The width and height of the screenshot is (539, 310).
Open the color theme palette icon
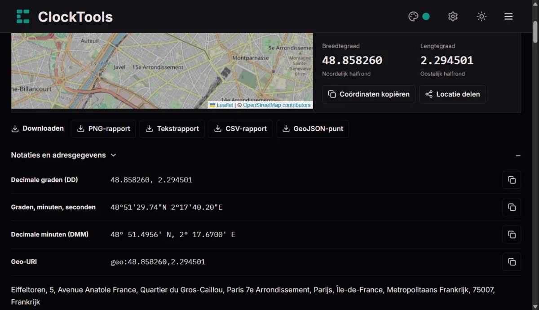click(x=413, y=17)
